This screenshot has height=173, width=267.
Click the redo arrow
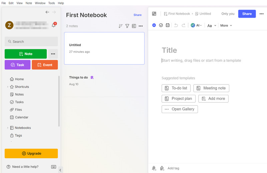click(x=183, y=25)
